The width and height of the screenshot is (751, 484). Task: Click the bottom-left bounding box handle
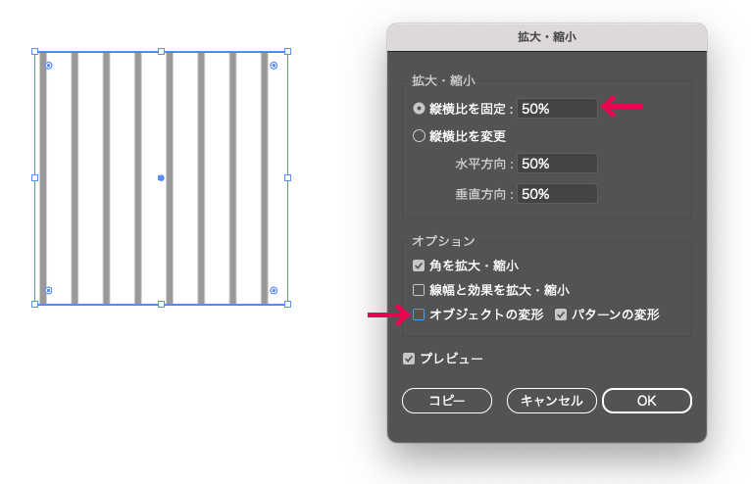pos(34,304)
